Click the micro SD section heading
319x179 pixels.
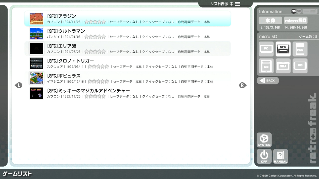[x=268, y=37]
